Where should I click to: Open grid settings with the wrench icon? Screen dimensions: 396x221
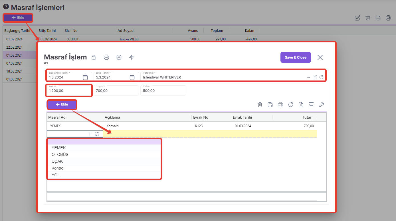click(322, 105)
